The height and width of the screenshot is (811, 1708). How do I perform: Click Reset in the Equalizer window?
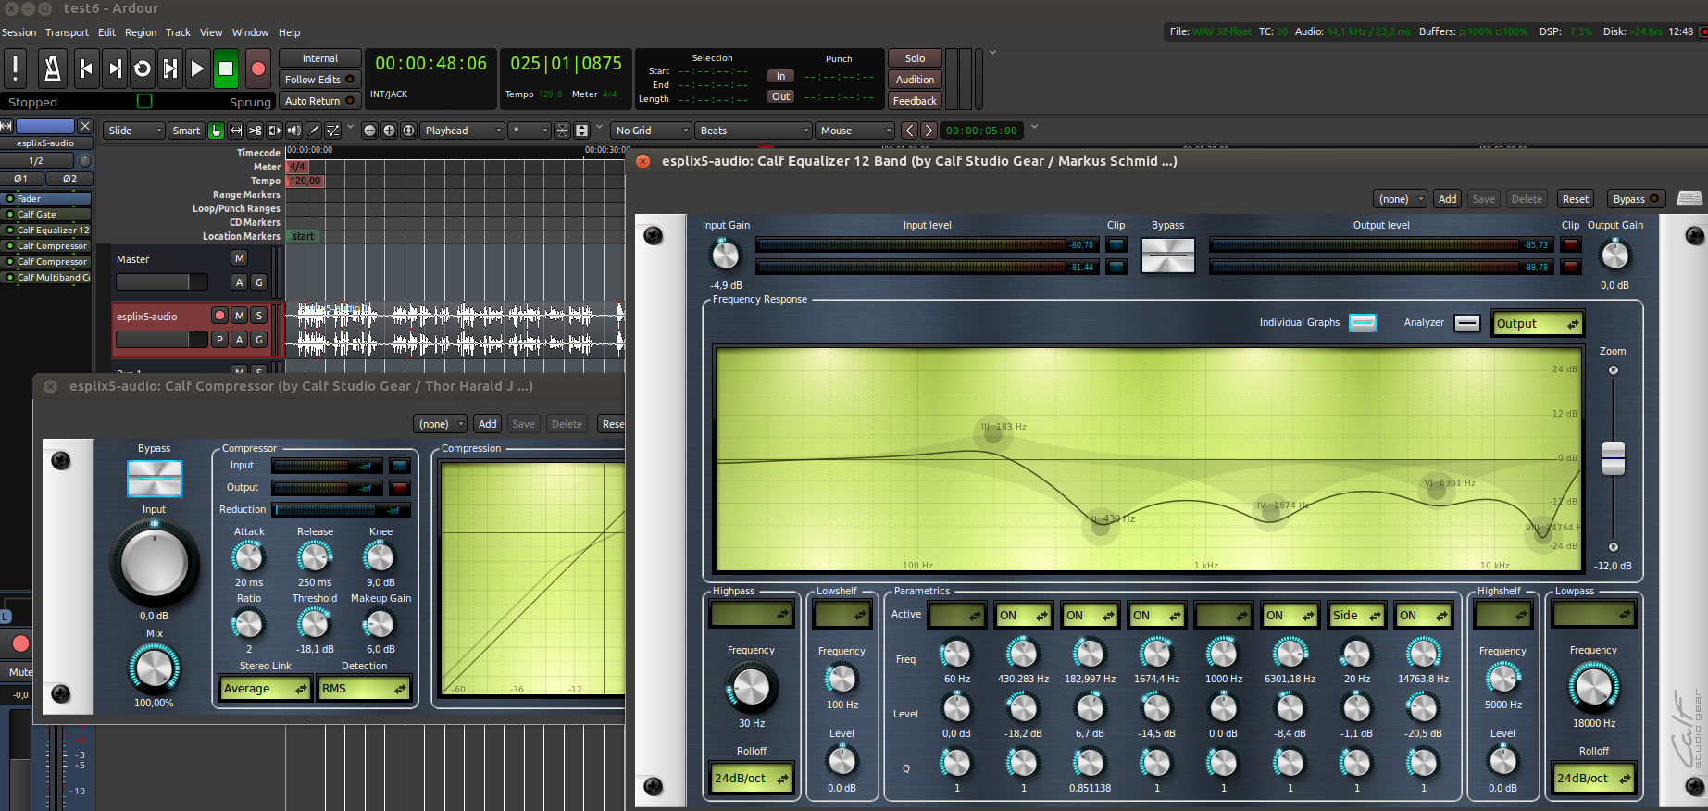click(x=1576, y=199)
